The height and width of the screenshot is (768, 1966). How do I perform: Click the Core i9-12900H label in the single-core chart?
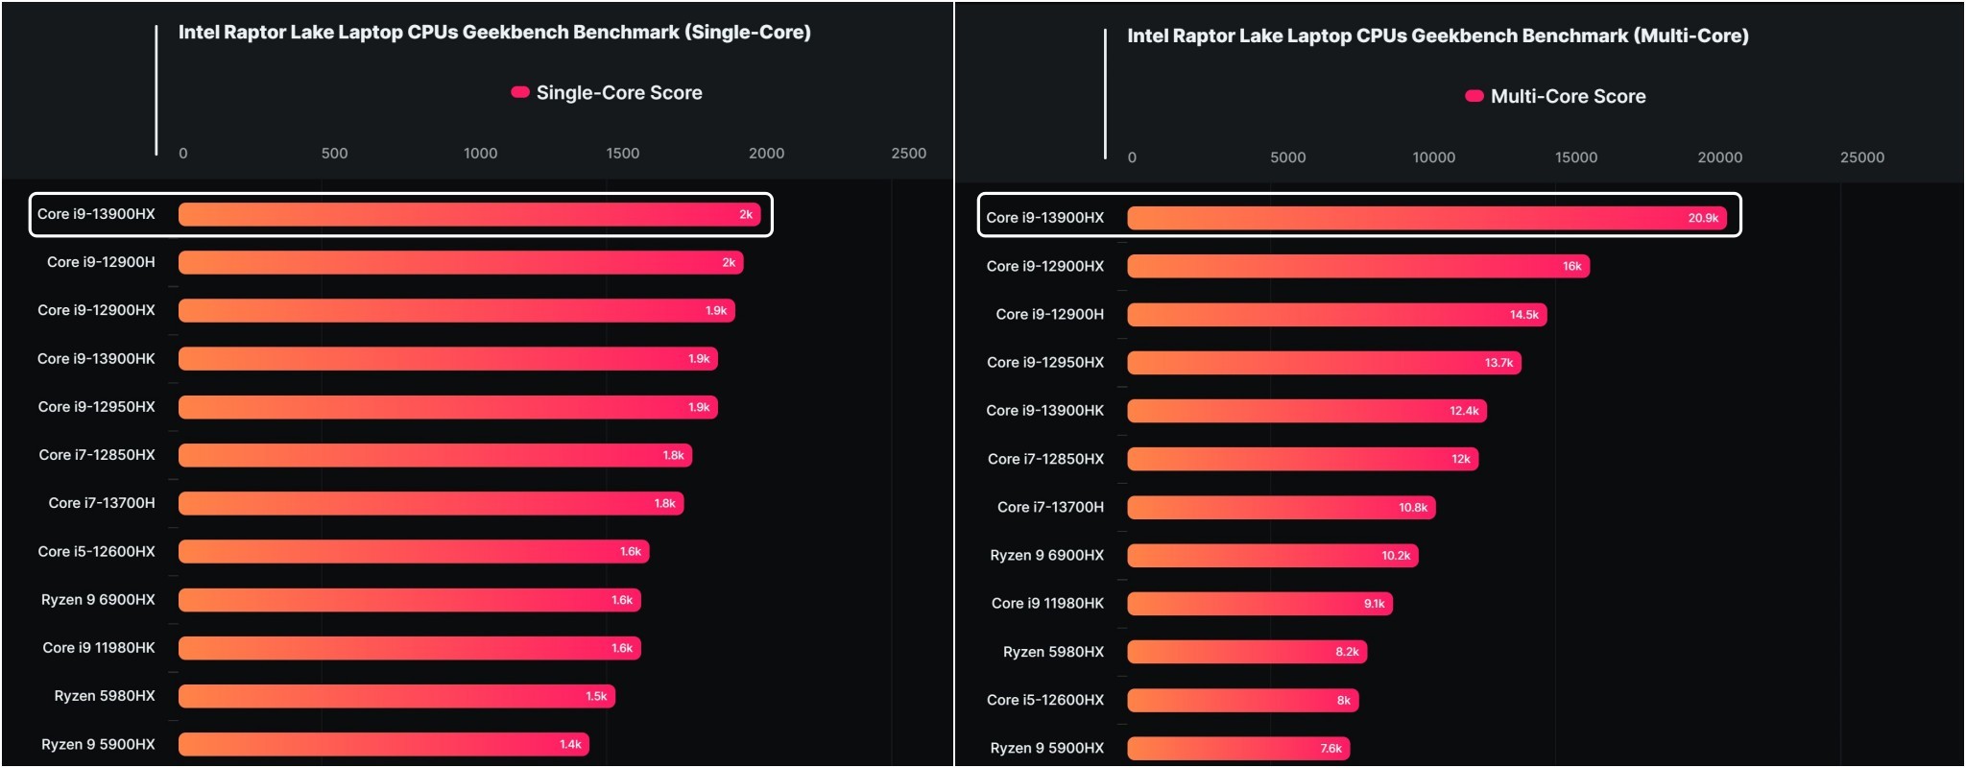[x=101, y=262]
